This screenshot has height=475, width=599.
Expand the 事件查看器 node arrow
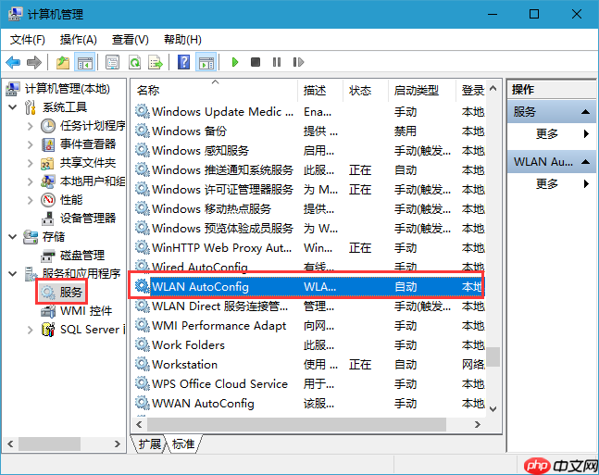pos(31,144)
